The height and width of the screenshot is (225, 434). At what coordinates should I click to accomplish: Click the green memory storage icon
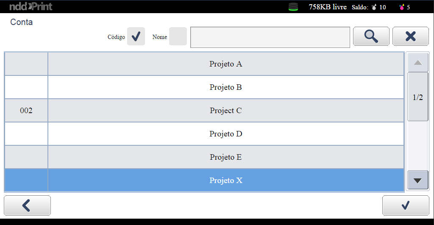293,7
